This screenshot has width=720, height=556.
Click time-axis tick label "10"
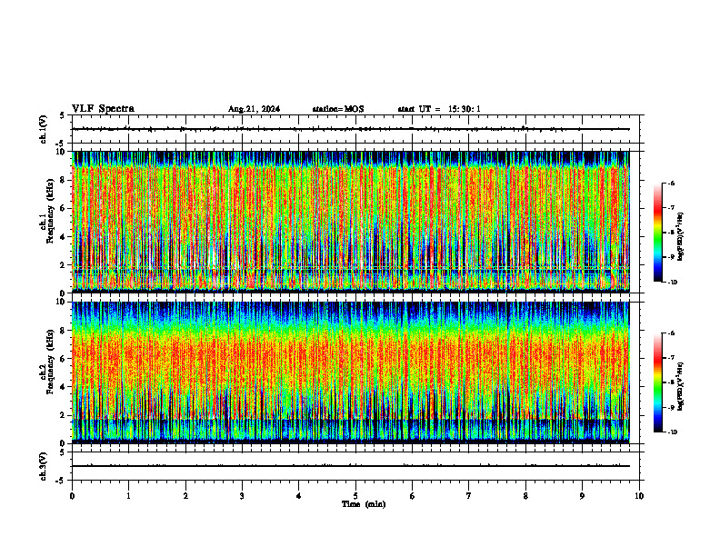point(639,496)
